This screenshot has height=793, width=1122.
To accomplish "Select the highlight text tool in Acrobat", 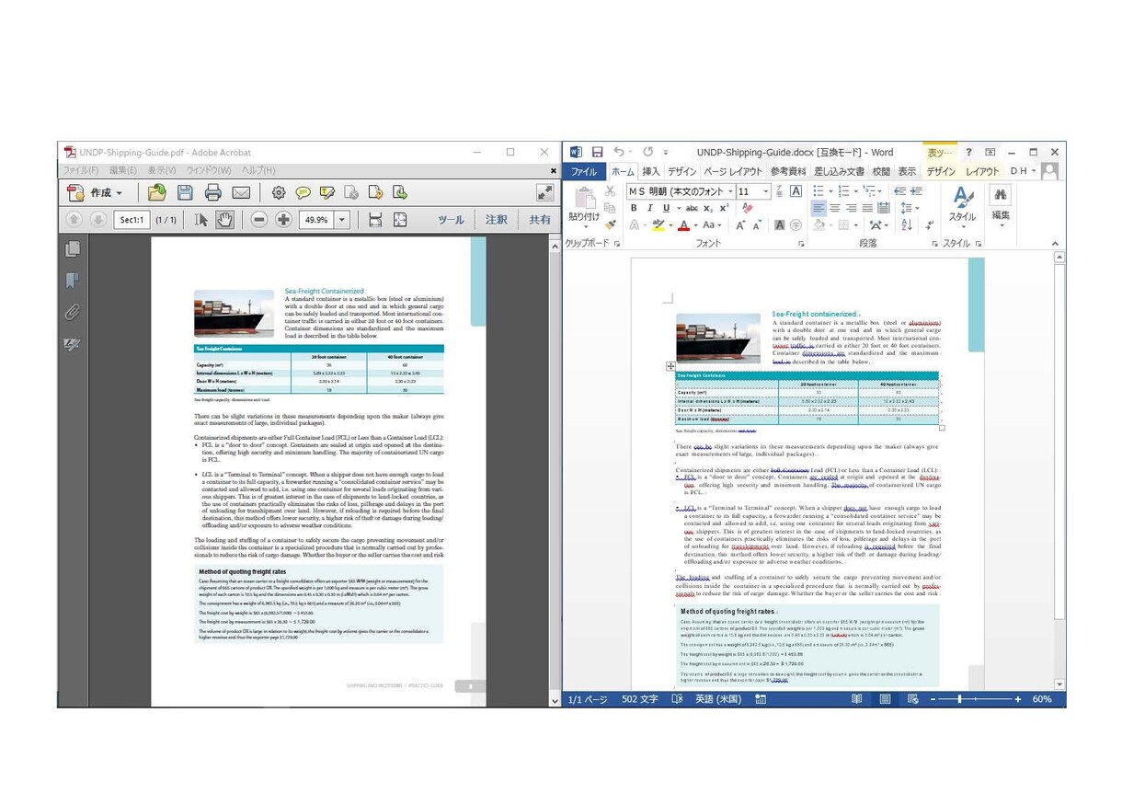I will [x=326, y=192].
